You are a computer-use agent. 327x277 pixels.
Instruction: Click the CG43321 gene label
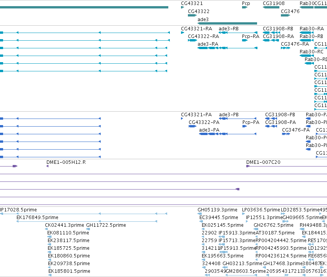[192, 3]
